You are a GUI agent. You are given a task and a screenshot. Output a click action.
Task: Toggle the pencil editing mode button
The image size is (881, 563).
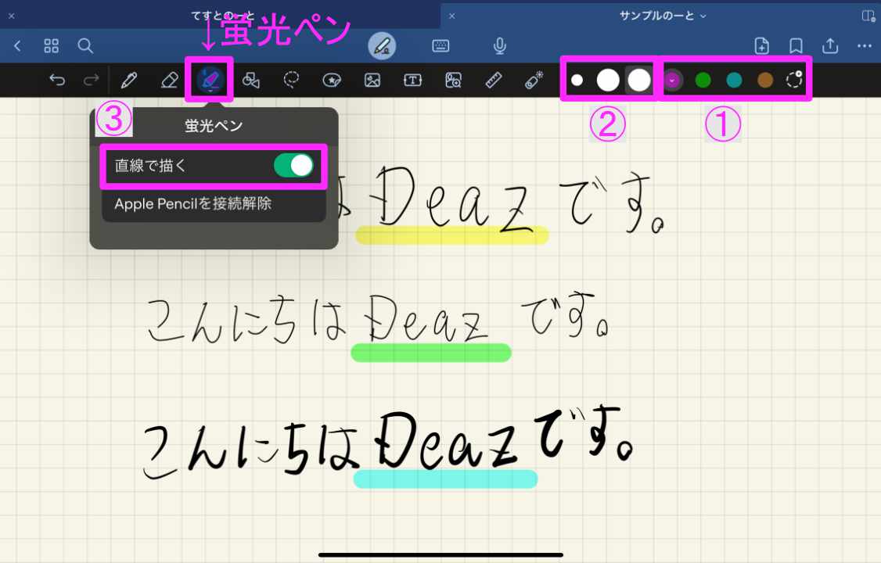(x=381, y=45)
